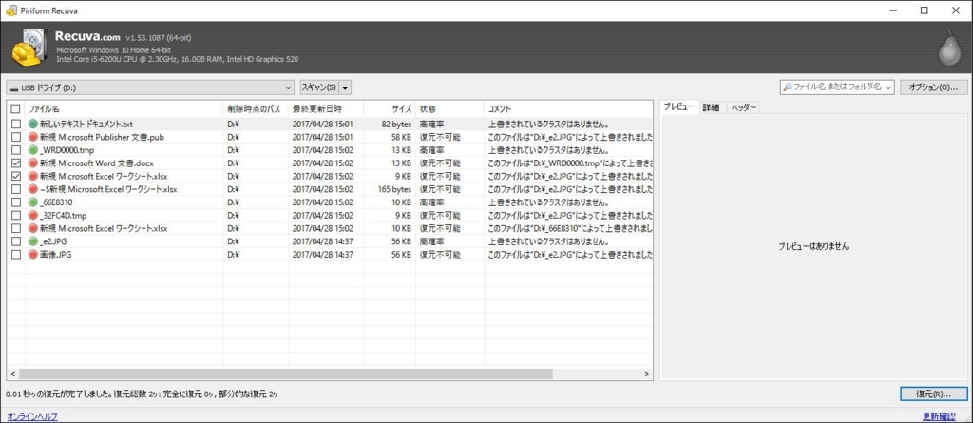Switch to the プレビュー tab
973x423 pixels.
[x=678, y=107]
